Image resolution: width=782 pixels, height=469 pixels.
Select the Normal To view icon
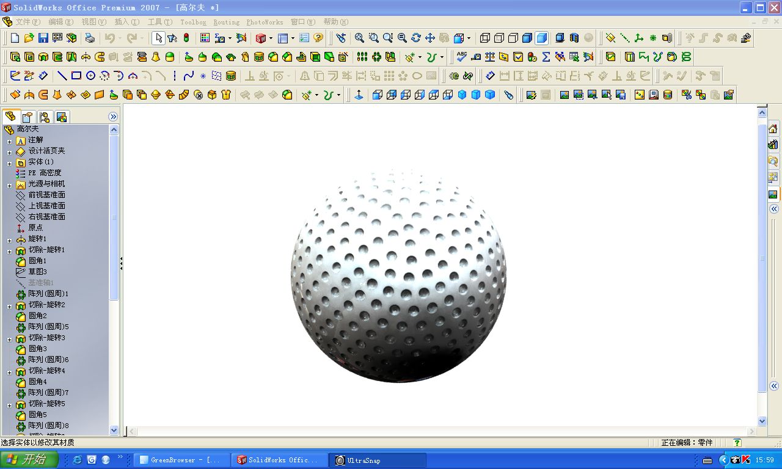[359, 95]
